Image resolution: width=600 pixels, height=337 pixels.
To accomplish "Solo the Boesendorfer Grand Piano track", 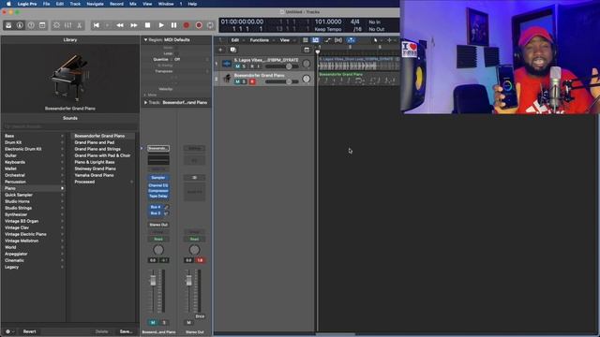I will click(244, 81).
